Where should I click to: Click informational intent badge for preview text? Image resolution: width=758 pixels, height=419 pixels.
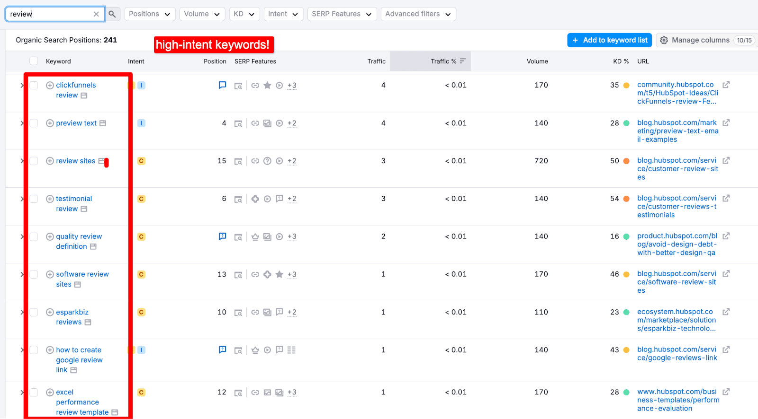(x=141, y=123)
